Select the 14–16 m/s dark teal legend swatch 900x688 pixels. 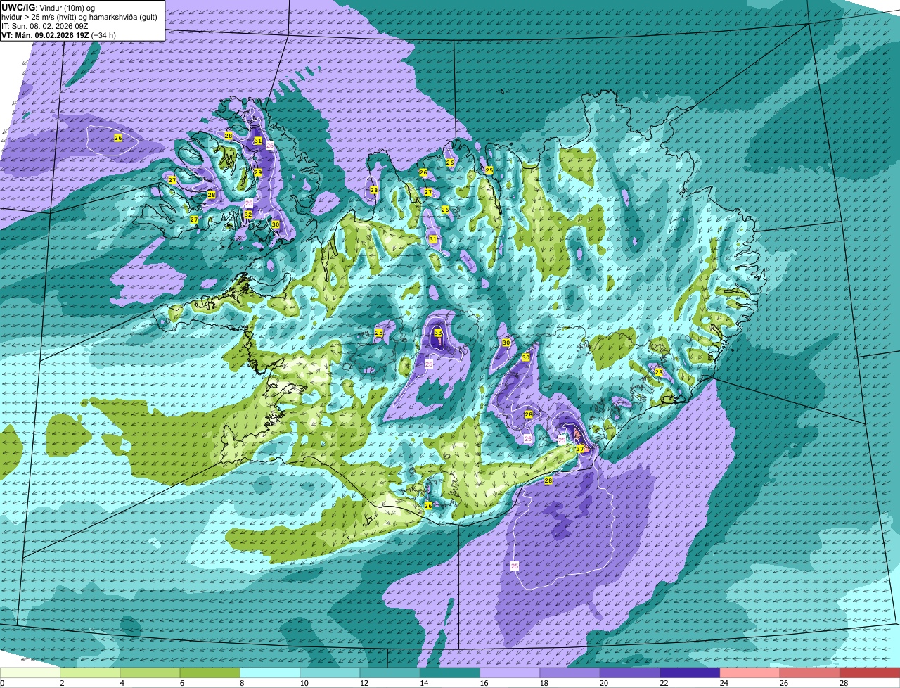(x=450, y=673)
